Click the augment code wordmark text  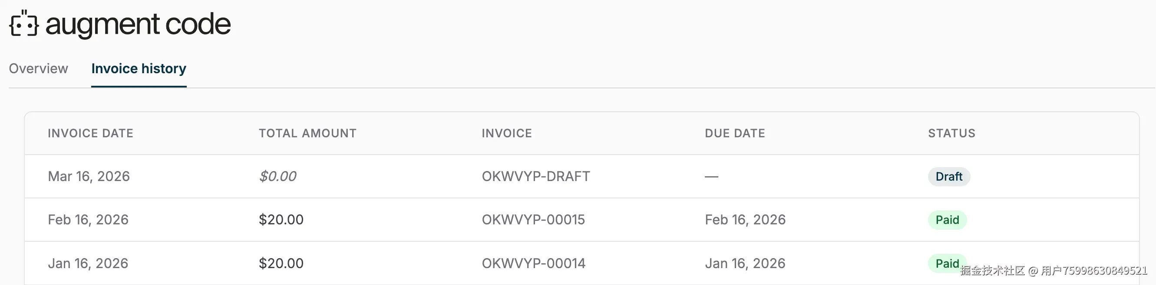coord(138,24)
